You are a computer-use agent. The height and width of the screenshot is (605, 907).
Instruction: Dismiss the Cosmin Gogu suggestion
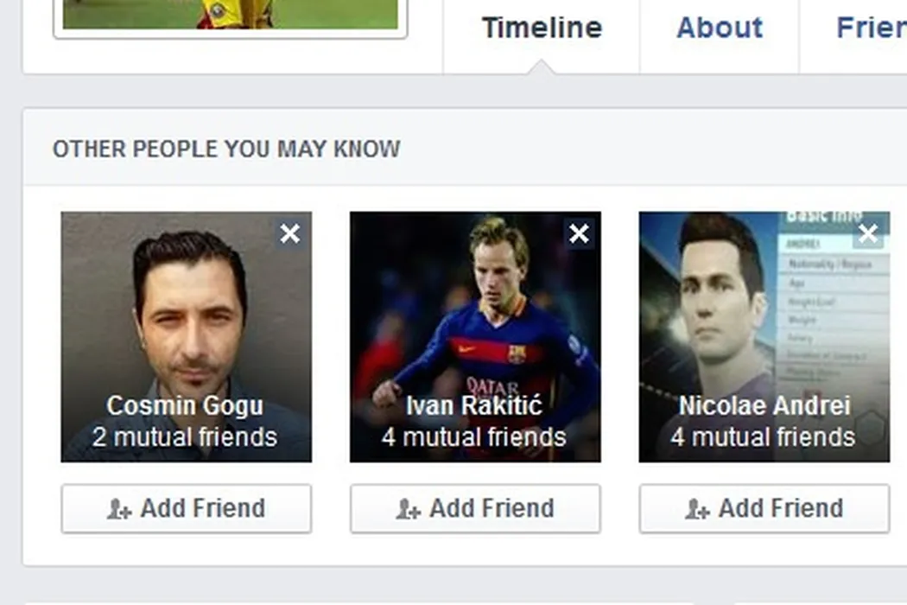(290, 233)
